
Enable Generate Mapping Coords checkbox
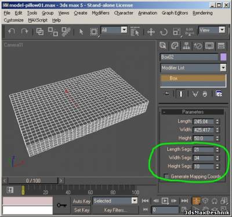[x=166, y=176]
